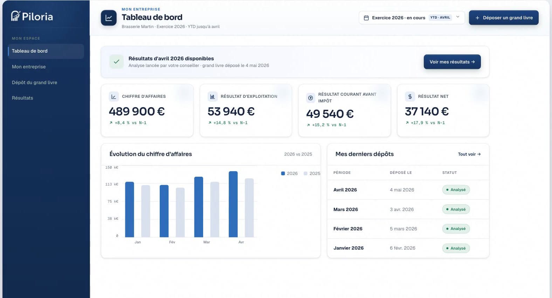Click Résultats d'avril 2026 disponibles heading
The height and width of the screenshot is (298, 552).
coord(171,59)
